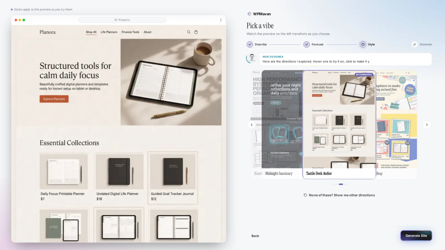
Task: Open Finance Tools menu item
Action: [x=130, y=32]
